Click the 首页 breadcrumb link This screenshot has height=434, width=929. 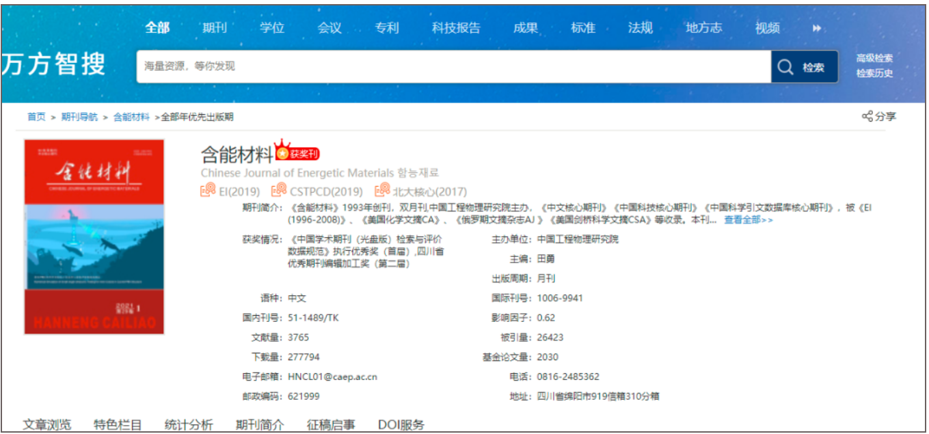pyautogui.click(x=36, y=117)
